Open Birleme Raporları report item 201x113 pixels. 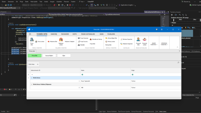pos(126,39)
